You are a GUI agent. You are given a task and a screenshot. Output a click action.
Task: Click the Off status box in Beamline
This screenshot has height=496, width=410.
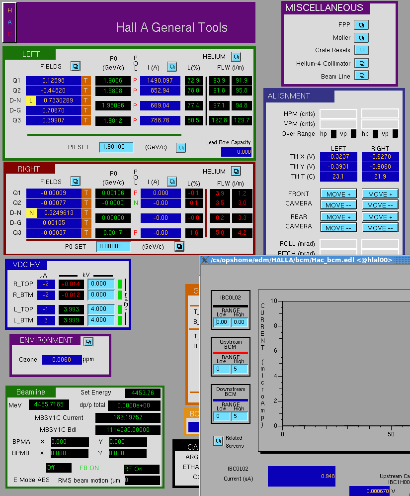[59, 468]
